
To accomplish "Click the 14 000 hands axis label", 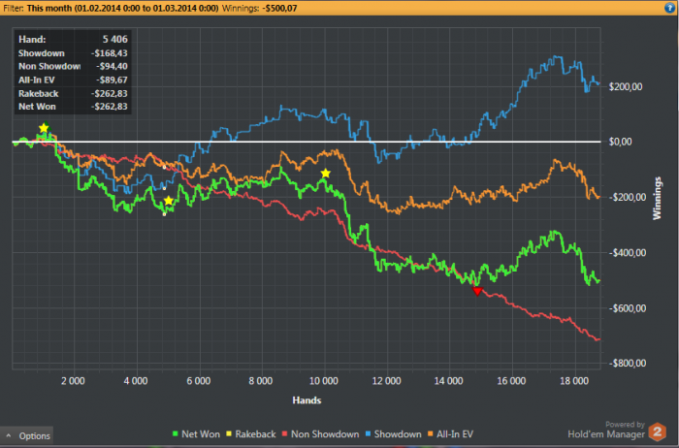I will pyautogui.click(x=448, y=381).
